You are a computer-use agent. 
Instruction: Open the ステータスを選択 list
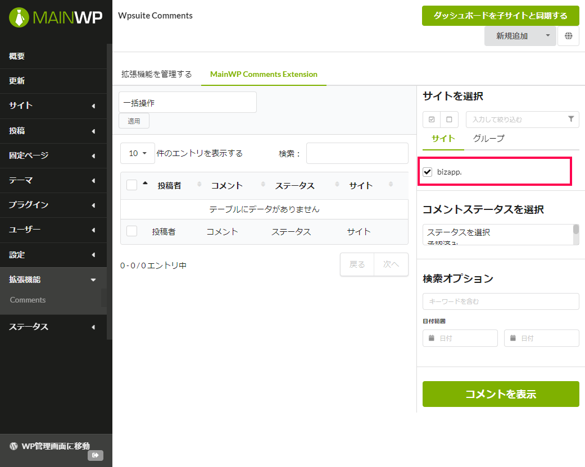coord(498,235)
